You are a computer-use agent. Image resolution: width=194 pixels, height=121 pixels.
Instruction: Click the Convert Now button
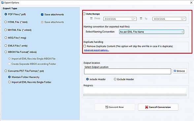(x=115, y=107)
